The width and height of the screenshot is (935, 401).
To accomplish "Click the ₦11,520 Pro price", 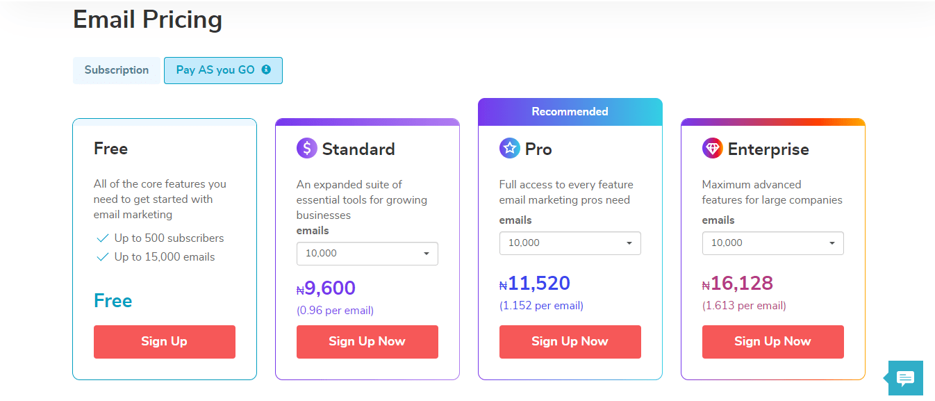I will 535,284.
